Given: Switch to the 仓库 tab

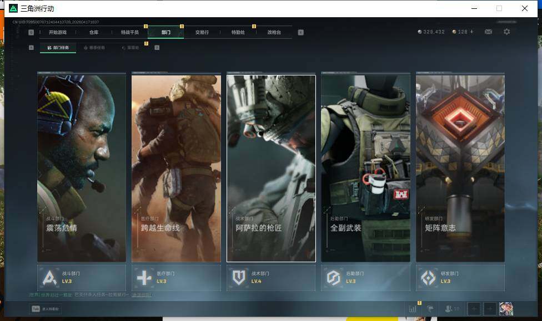Looking at the screenshot, I should [94, 32].
